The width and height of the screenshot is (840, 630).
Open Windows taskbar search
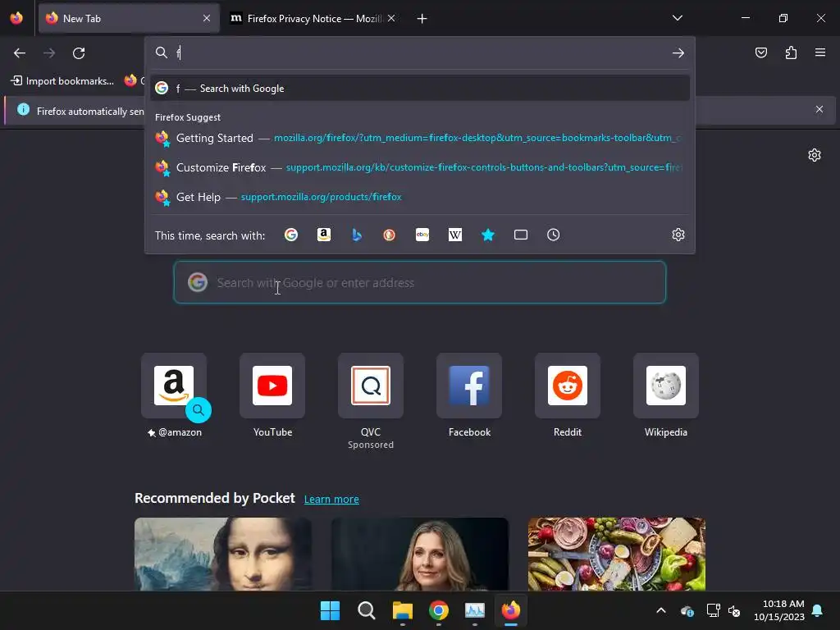point(367,610)
